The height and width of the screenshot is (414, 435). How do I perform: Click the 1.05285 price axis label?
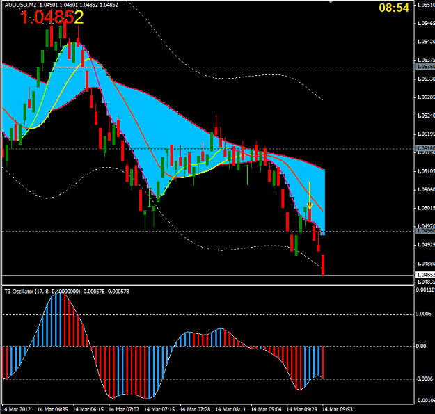click(426, 97)
